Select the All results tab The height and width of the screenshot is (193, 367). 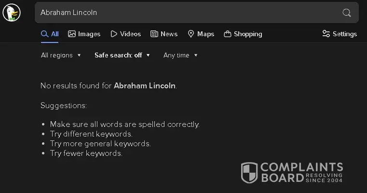50,34
